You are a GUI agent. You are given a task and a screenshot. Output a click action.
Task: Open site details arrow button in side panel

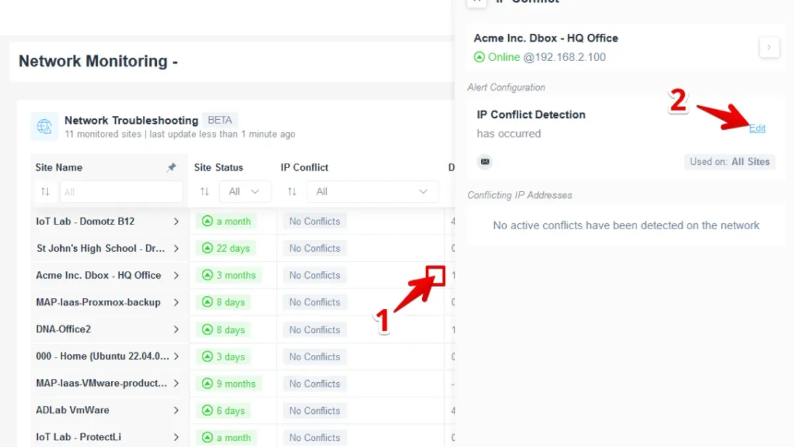click(769, 47)
